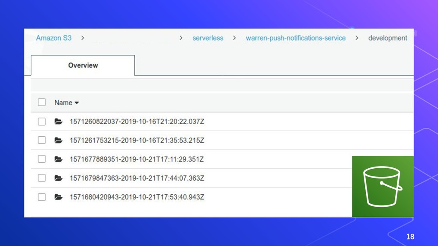Open folder 1571679847363-2019-10-21T17:44:07.363Z
The image size is (438, 246).
[x=137, y=178]
